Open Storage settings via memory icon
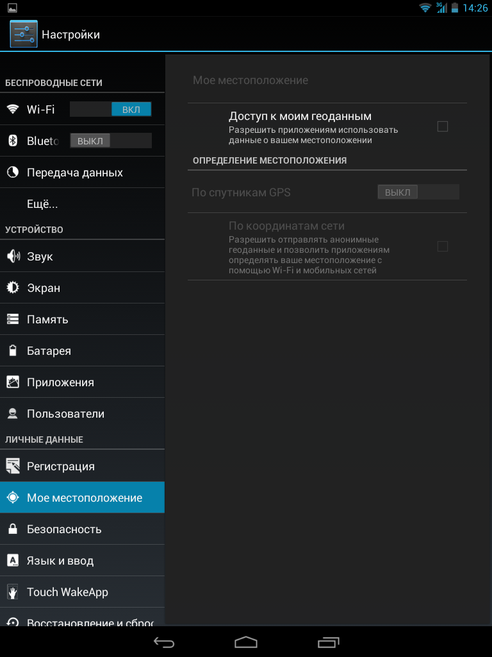 click(x=13, y=320)
